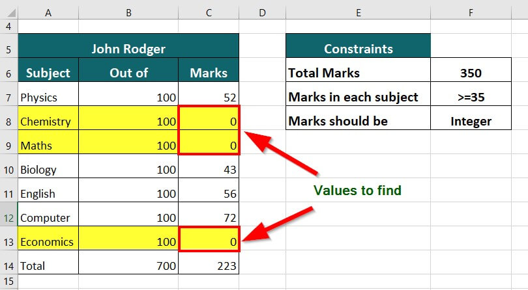Click the Marks header cell
The height and width of the screenshot is (290, 528).
pyautogui.click(x=209, y=70)
